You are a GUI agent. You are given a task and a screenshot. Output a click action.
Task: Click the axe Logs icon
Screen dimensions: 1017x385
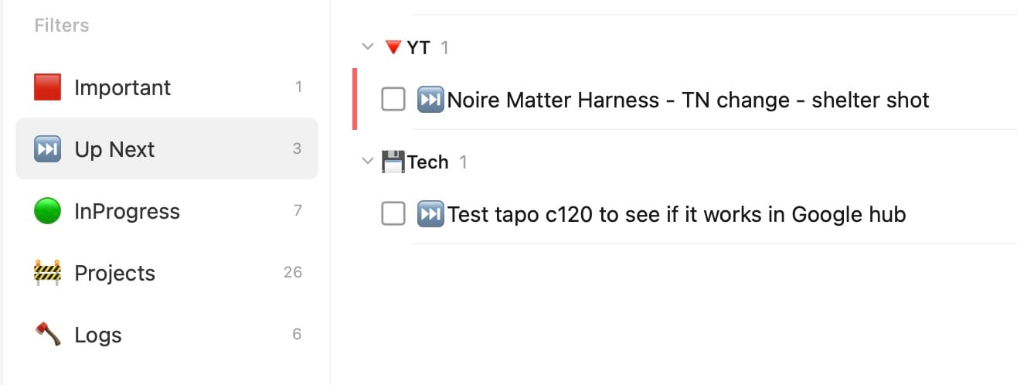click(47, 335)
